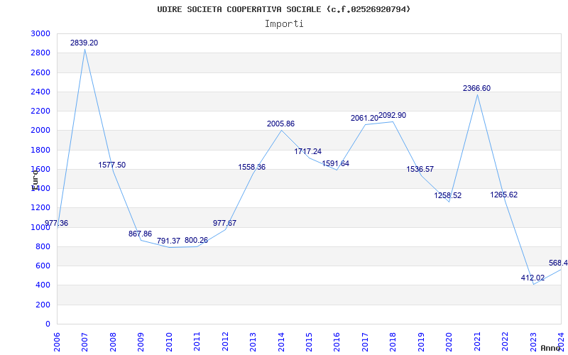Click the 2061.20 value label
Screen dimensions: 568x355
364,118
